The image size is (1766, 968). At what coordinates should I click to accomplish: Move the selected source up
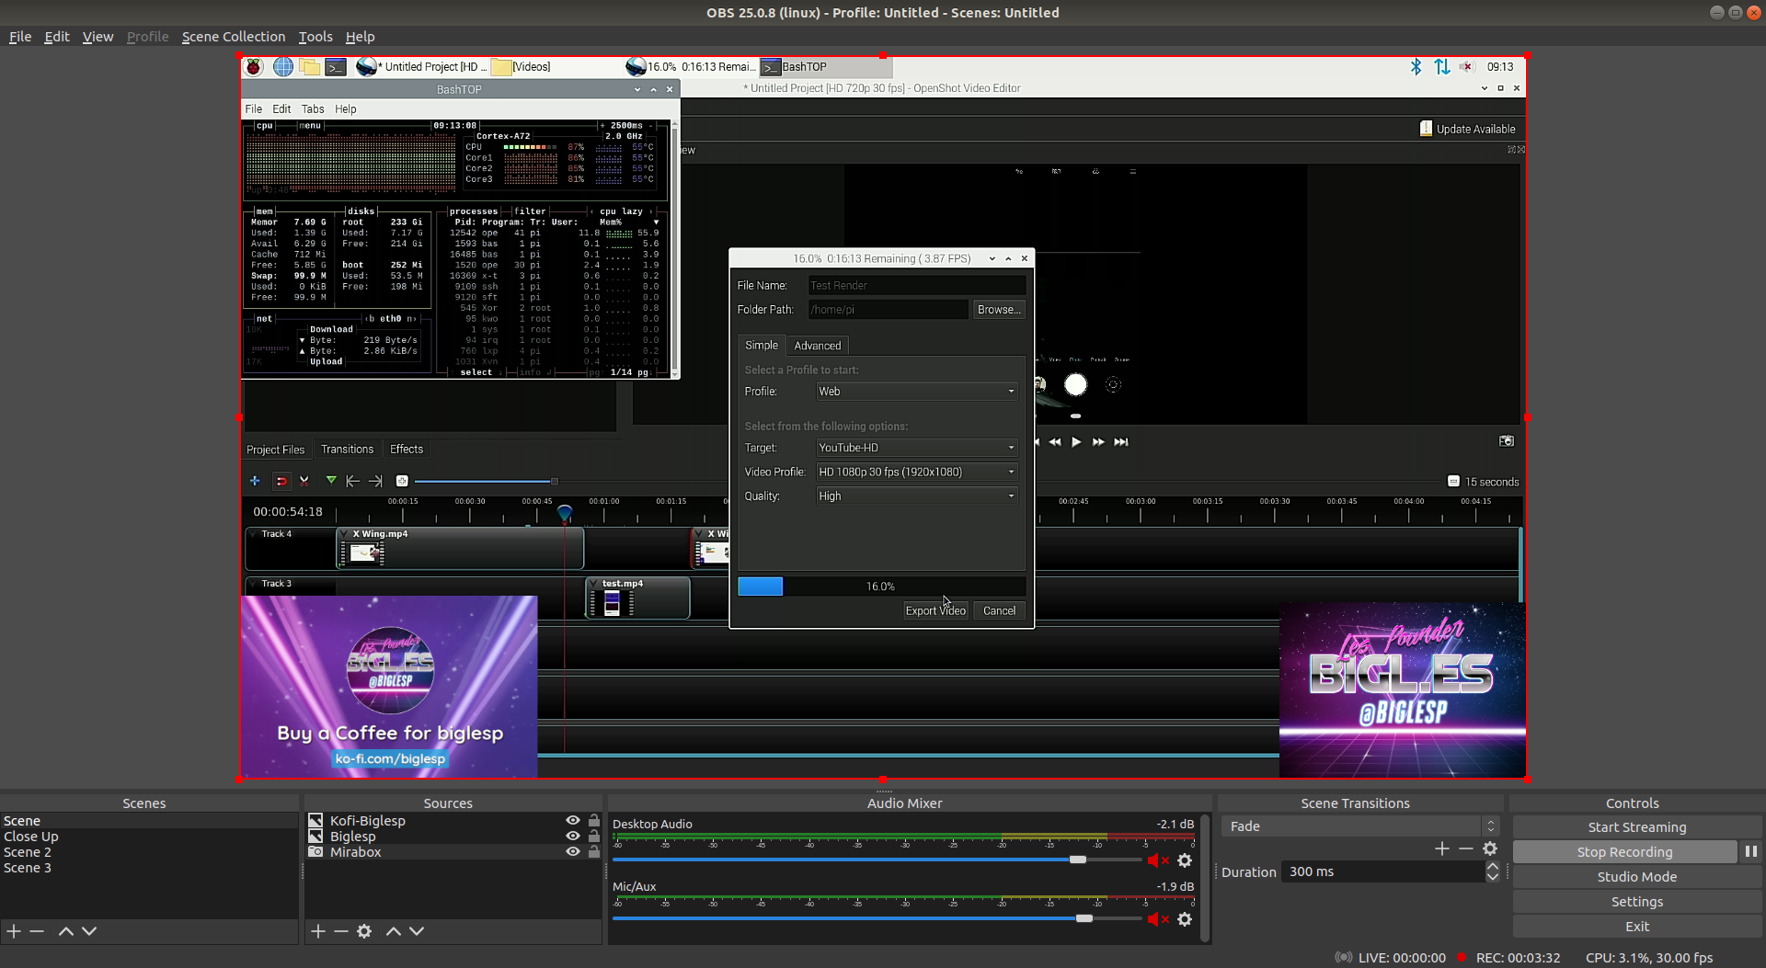(x=393, y=931)
